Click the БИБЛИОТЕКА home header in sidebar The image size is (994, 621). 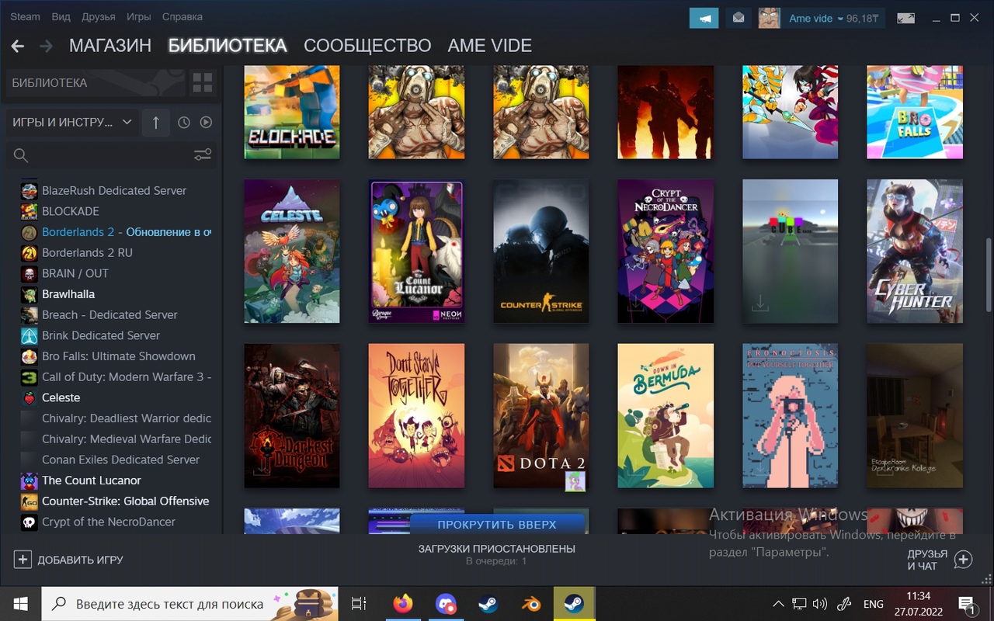pyautogui.click(x=97, y=82)
